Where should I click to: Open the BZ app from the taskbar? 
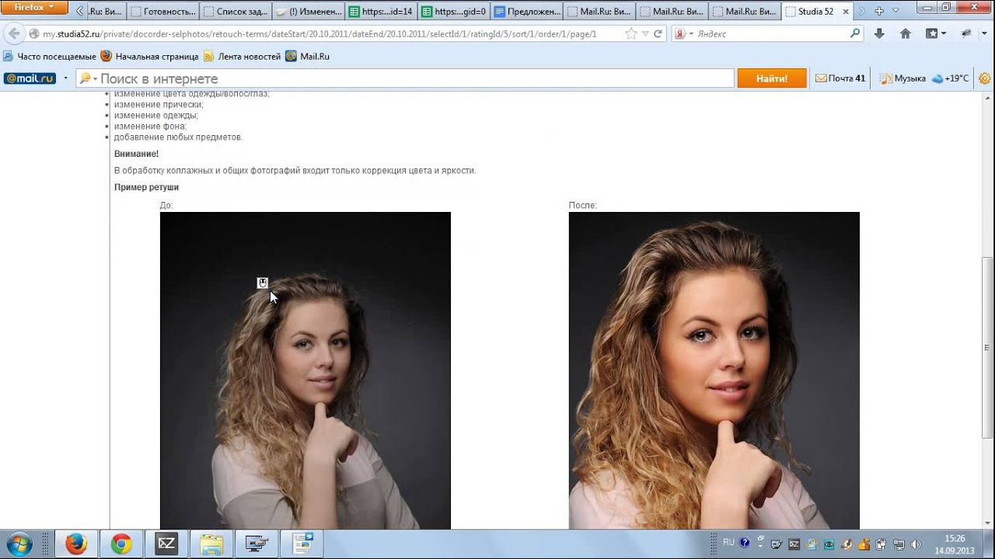(x=166, y=544)
